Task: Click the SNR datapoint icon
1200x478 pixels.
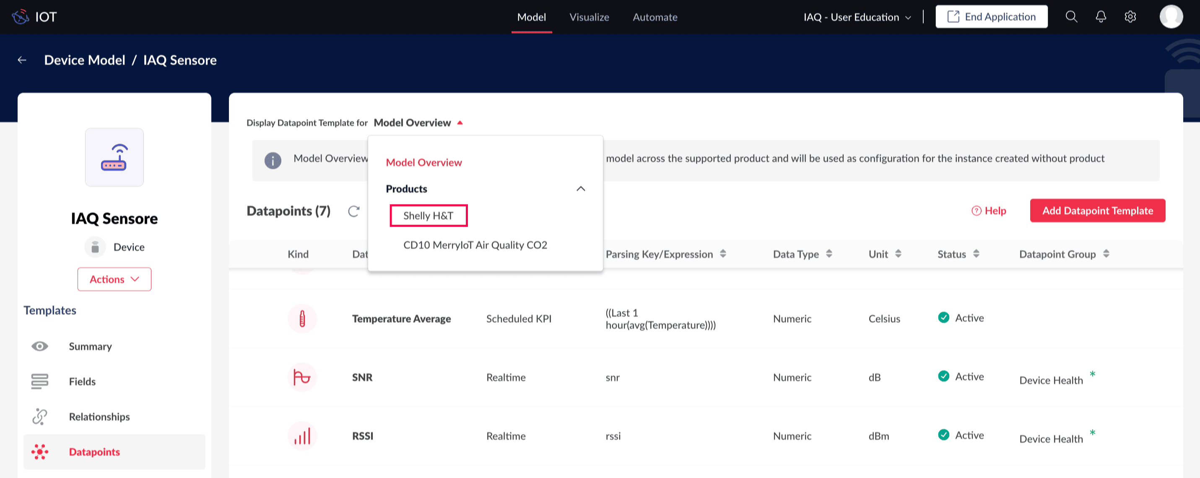Action: tap(302, 377)
